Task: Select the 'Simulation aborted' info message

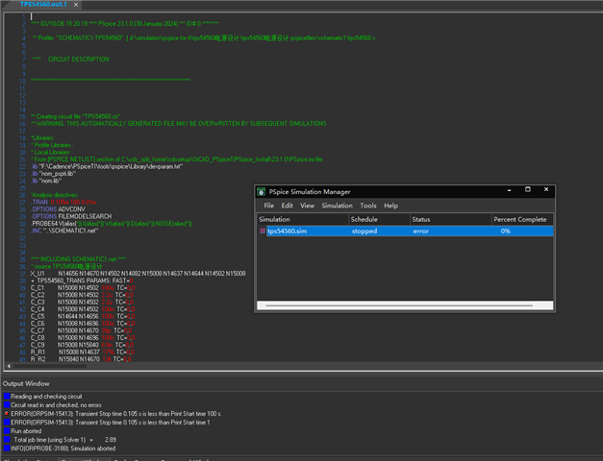Action: pos(63,449)
